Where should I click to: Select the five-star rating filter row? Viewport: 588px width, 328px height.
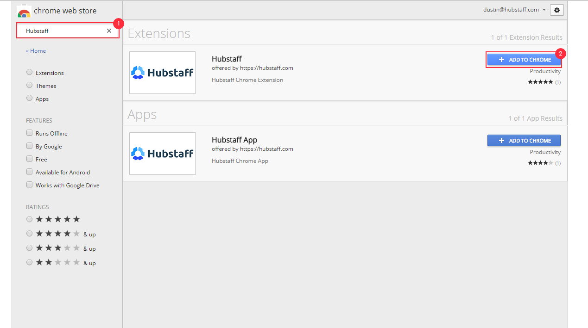[29, 219]
